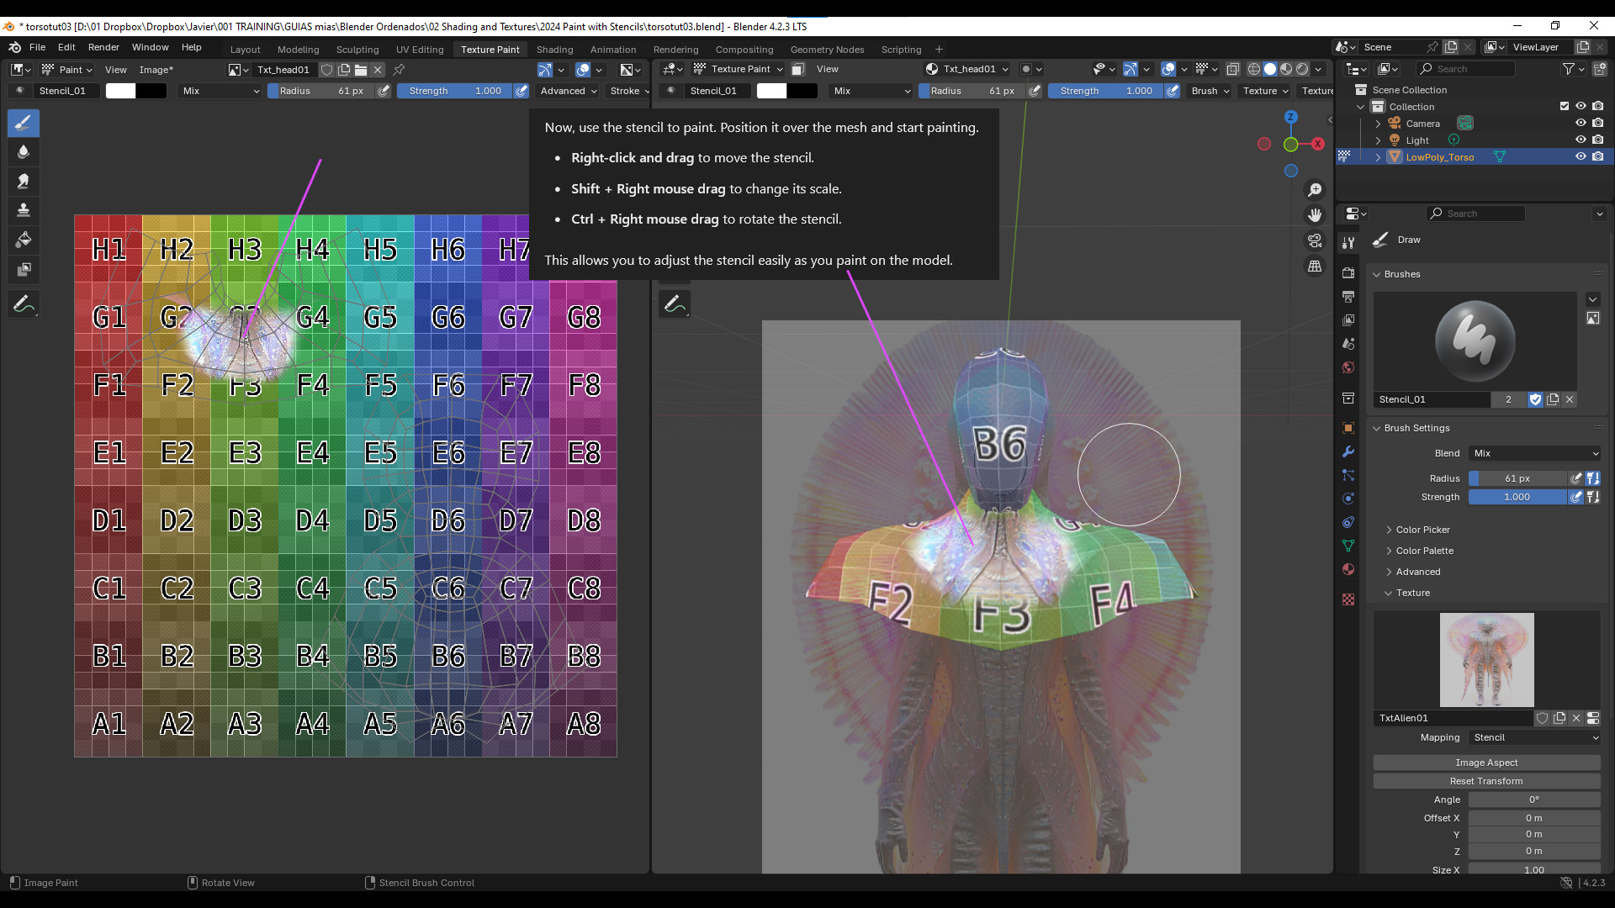Open the Tool properties tab
Screen dimensions: 1615x908
pyautogui.click(x=1348, y=242)
